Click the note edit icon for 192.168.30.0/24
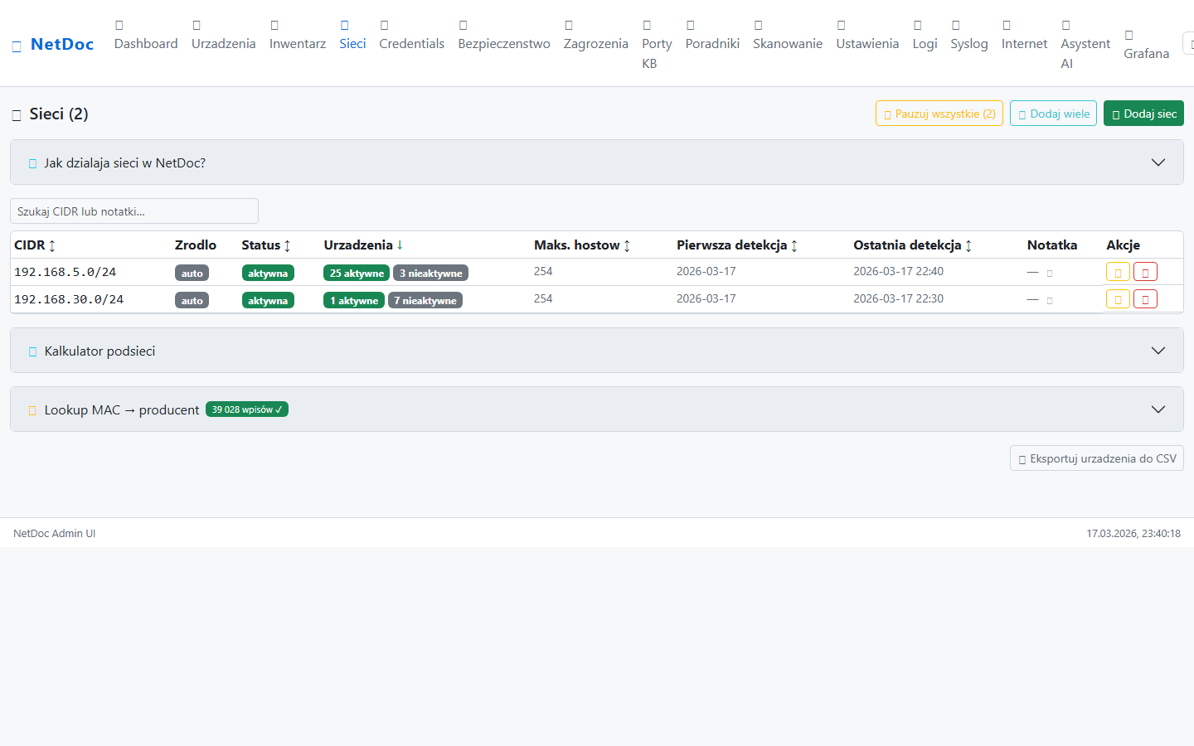1194x746 pixels. point(1050,300)
